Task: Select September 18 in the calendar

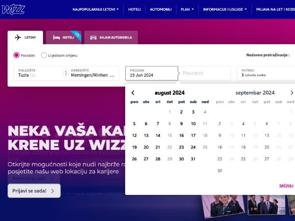Action: [243, 147]
